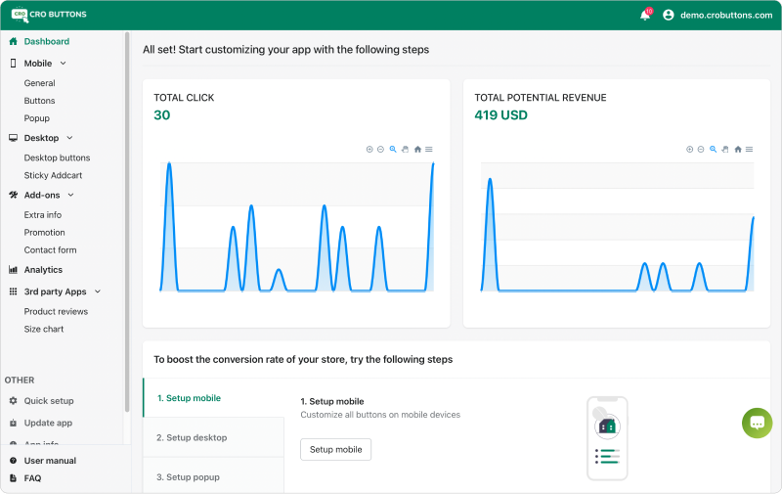Click the 'Setup mobile' button

coord(335,449)
